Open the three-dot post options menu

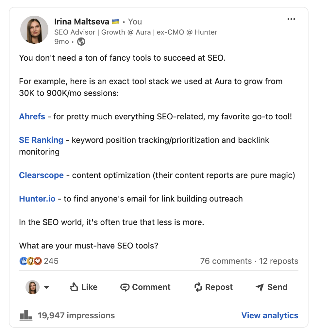(291, 19)
